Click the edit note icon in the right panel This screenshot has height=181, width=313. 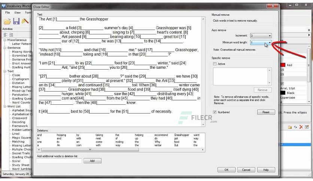click(x=307, y=127)
